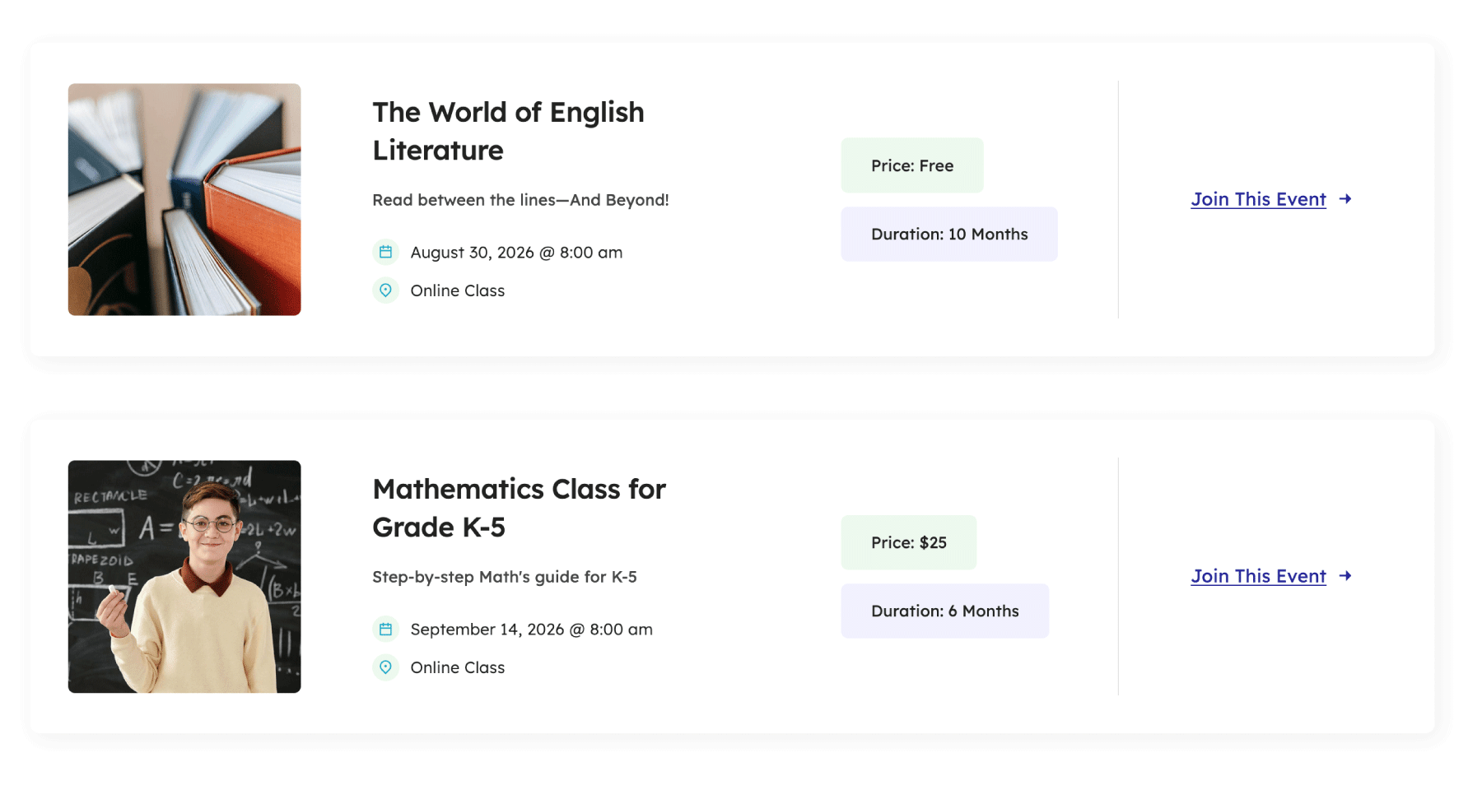Image resolution: width=1482 pixels, height=790 pixels.
Task: Open the books thumbnail image
Action: coord(184,199)
